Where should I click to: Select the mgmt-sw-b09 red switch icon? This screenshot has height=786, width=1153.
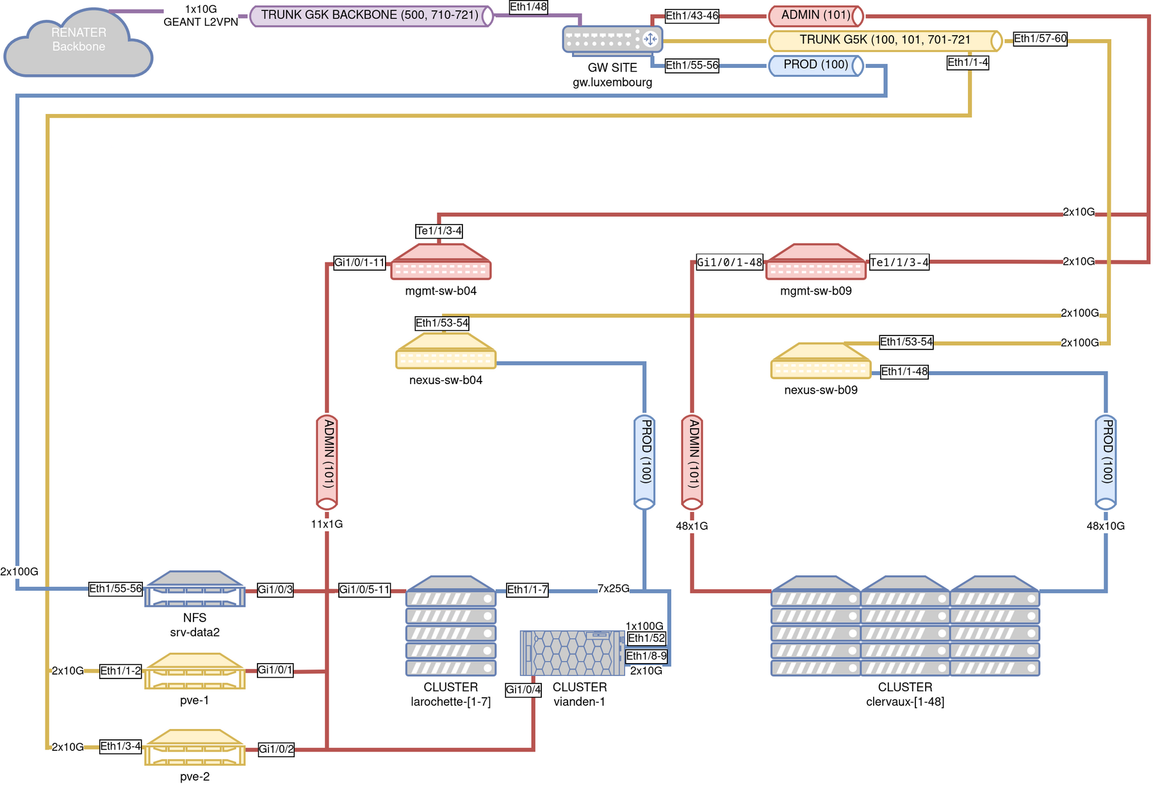pyautogui.click(x=815, y=262)
